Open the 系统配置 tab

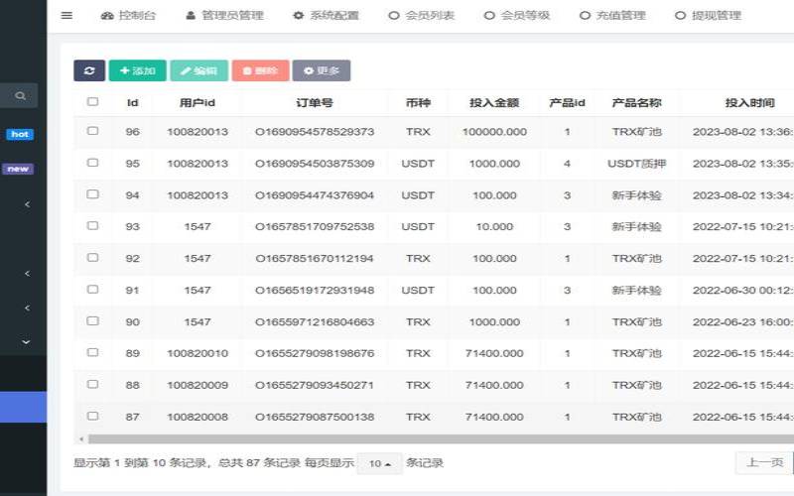pos(327,15)
